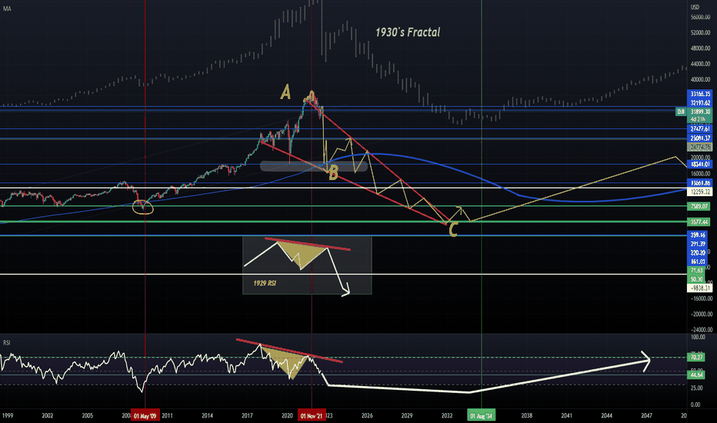Select the "1930's Fractal" text annotation
This screenshot has width=717, height=423.
(408, 32)
